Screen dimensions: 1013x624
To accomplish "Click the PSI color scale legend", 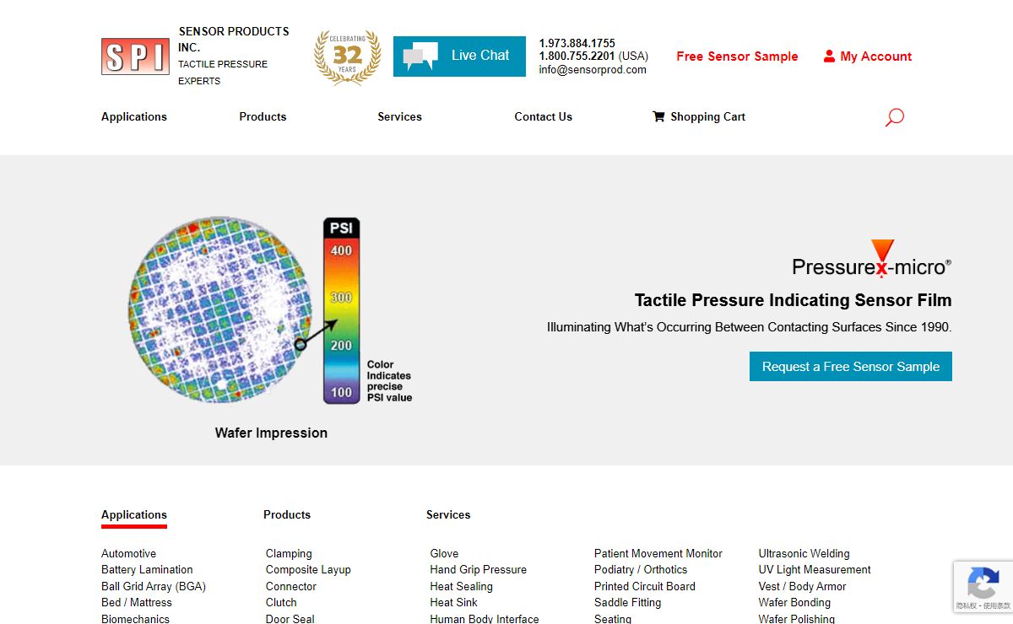I will coord(342,311).
